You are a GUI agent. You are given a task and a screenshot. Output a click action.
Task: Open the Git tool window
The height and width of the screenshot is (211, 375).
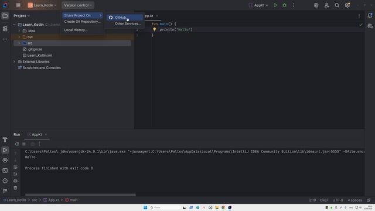(5, 190)
